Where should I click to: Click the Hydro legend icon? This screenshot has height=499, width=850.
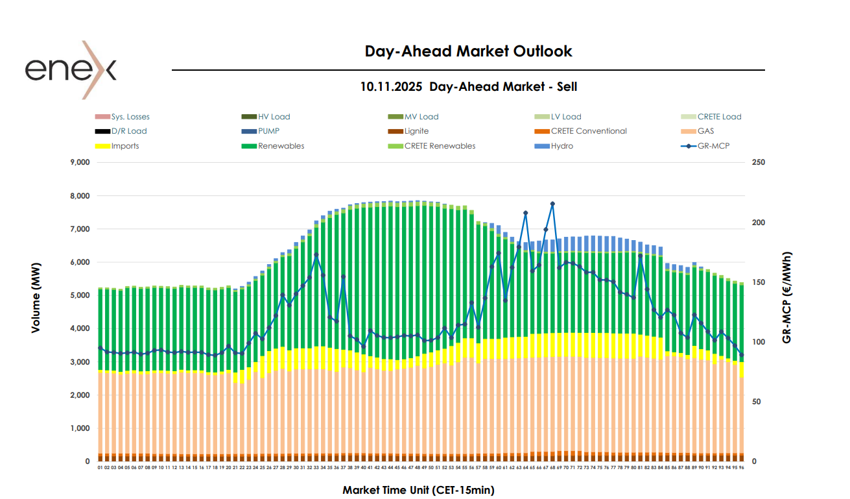[541, 146]
